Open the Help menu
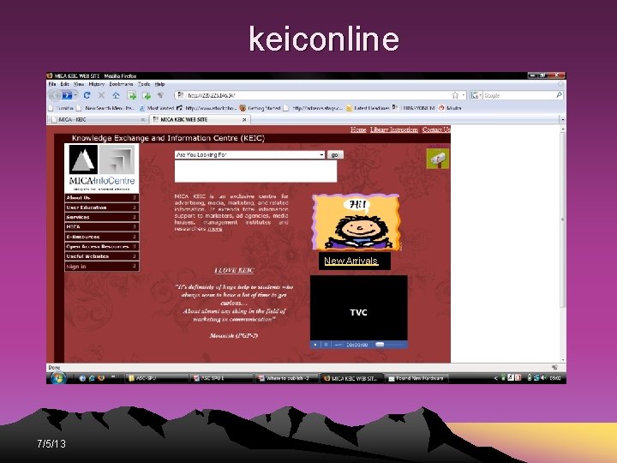Image resolution: width=617 pixels, height=463 pixels. tap(159, 84)
